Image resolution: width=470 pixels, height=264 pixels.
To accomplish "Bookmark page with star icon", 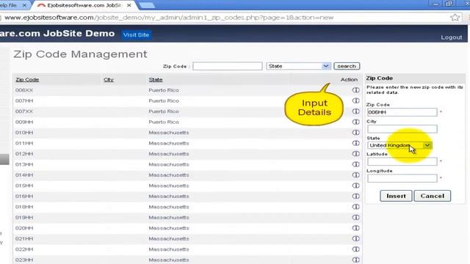I will [455, 18].
